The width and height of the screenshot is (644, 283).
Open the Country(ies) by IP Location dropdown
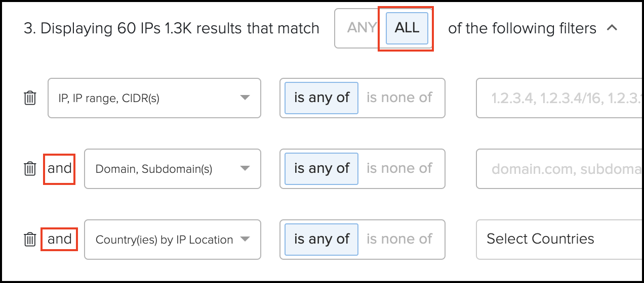click(x=173, y=240)
